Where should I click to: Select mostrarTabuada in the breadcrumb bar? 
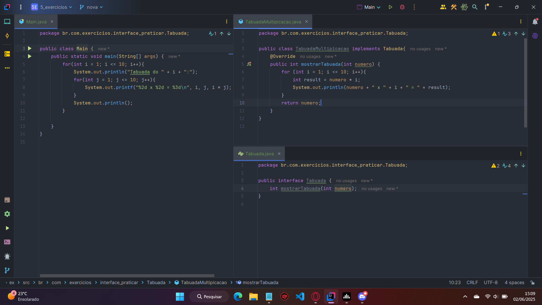[257, 282]
